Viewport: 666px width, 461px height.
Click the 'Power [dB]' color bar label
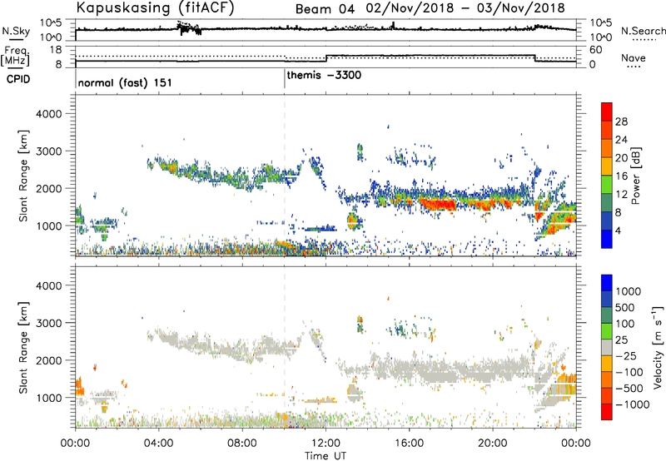(635, 176)
